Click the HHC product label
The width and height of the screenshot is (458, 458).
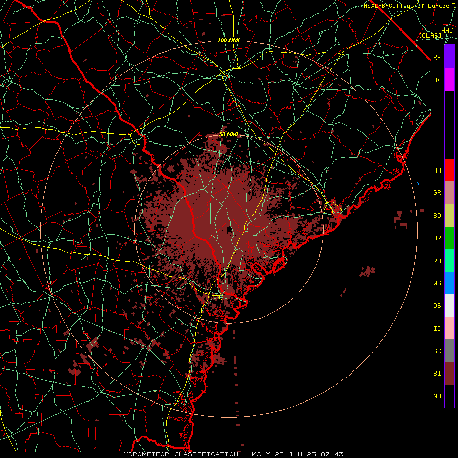coord(447,31)
